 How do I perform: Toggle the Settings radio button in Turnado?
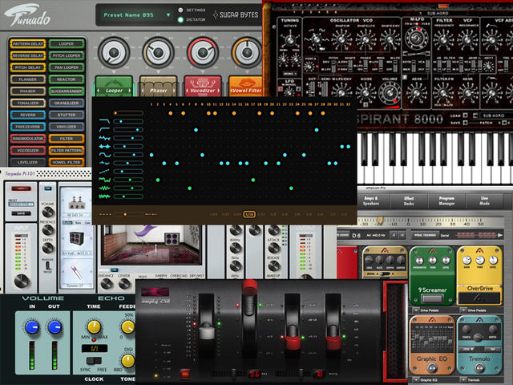pos(180,10)
